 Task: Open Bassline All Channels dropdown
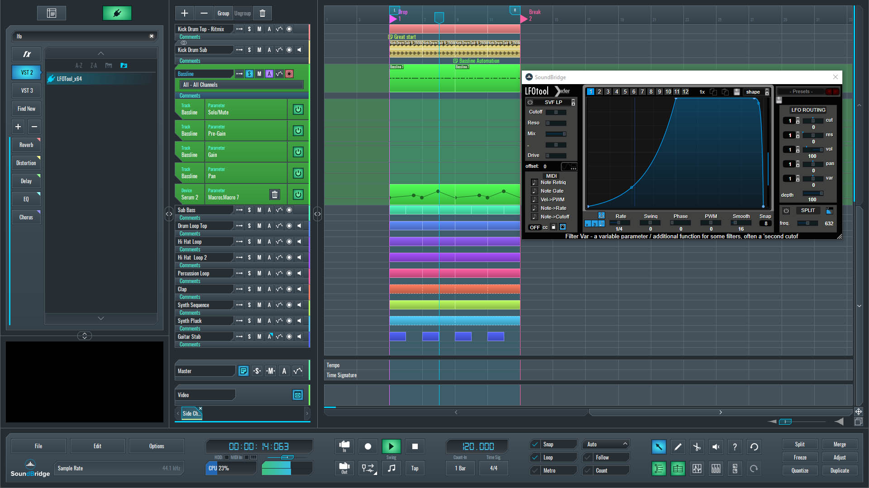click(x=242, y=85)
